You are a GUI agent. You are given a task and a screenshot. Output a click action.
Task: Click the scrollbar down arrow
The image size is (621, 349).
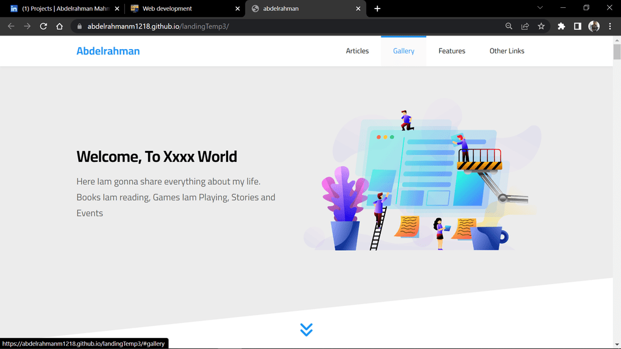coord(617,345)
